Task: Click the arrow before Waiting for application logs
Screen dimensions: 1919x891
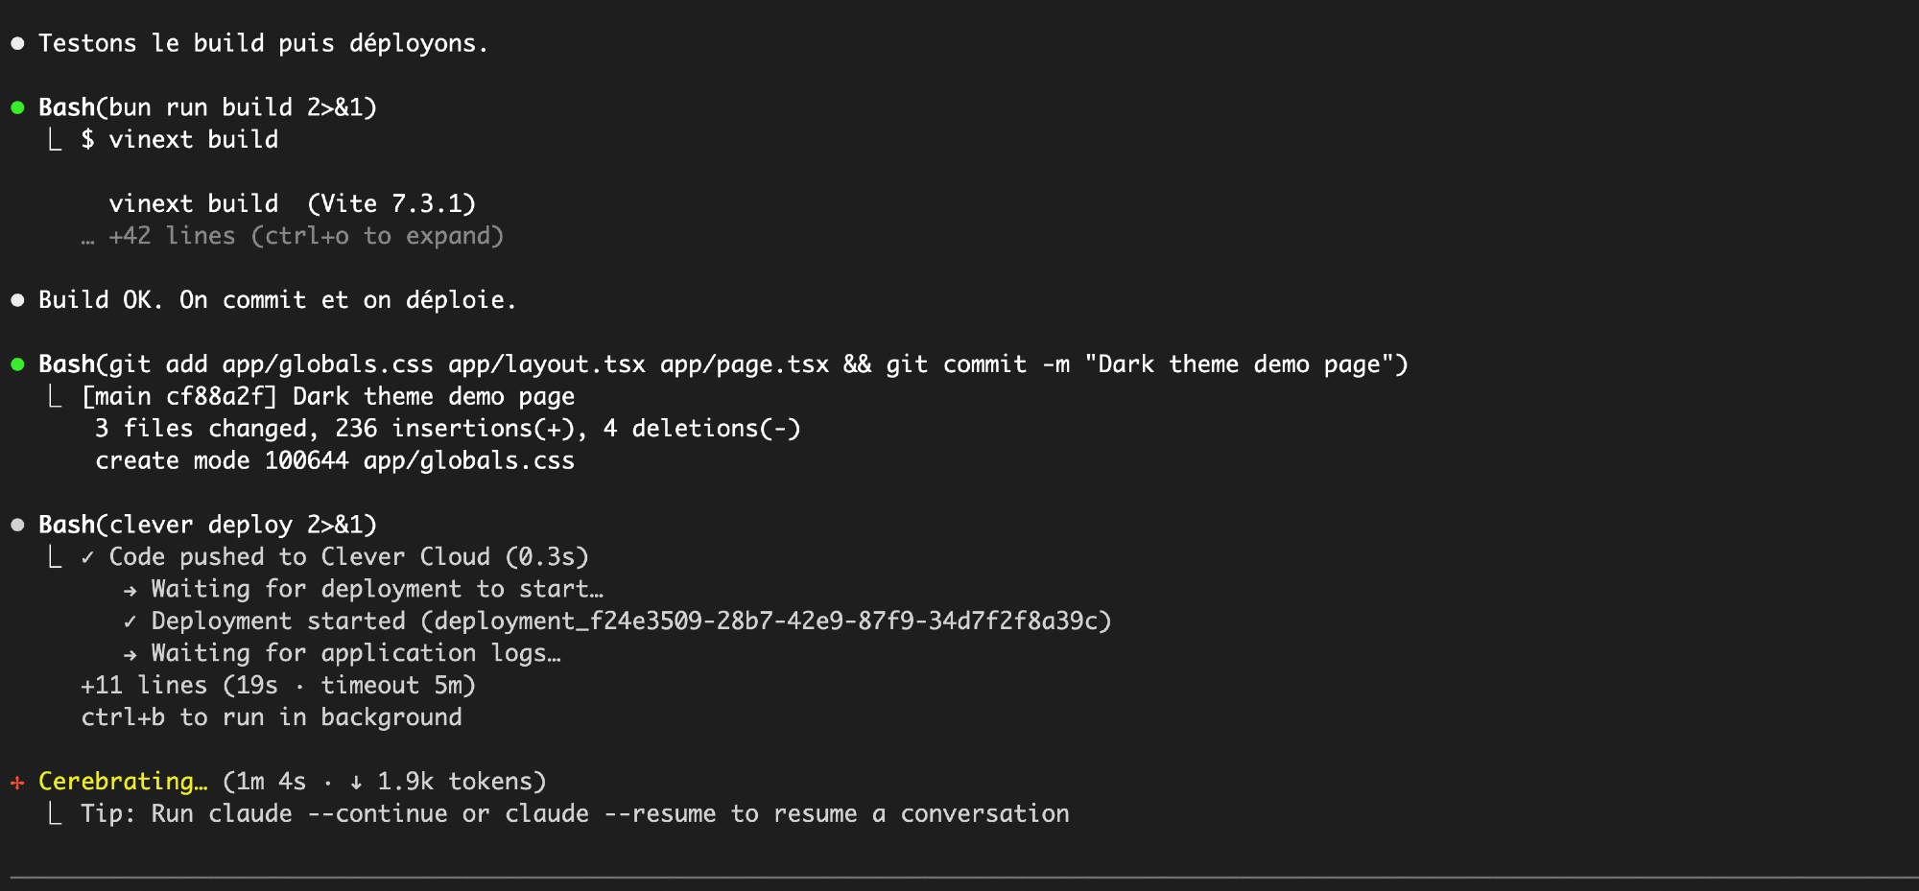Action: click(x=130, y=654)
